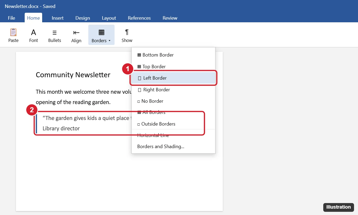Open the Align tool
Image resolution: width=358 pixels, height=215 pixels.
pos(76,36)
